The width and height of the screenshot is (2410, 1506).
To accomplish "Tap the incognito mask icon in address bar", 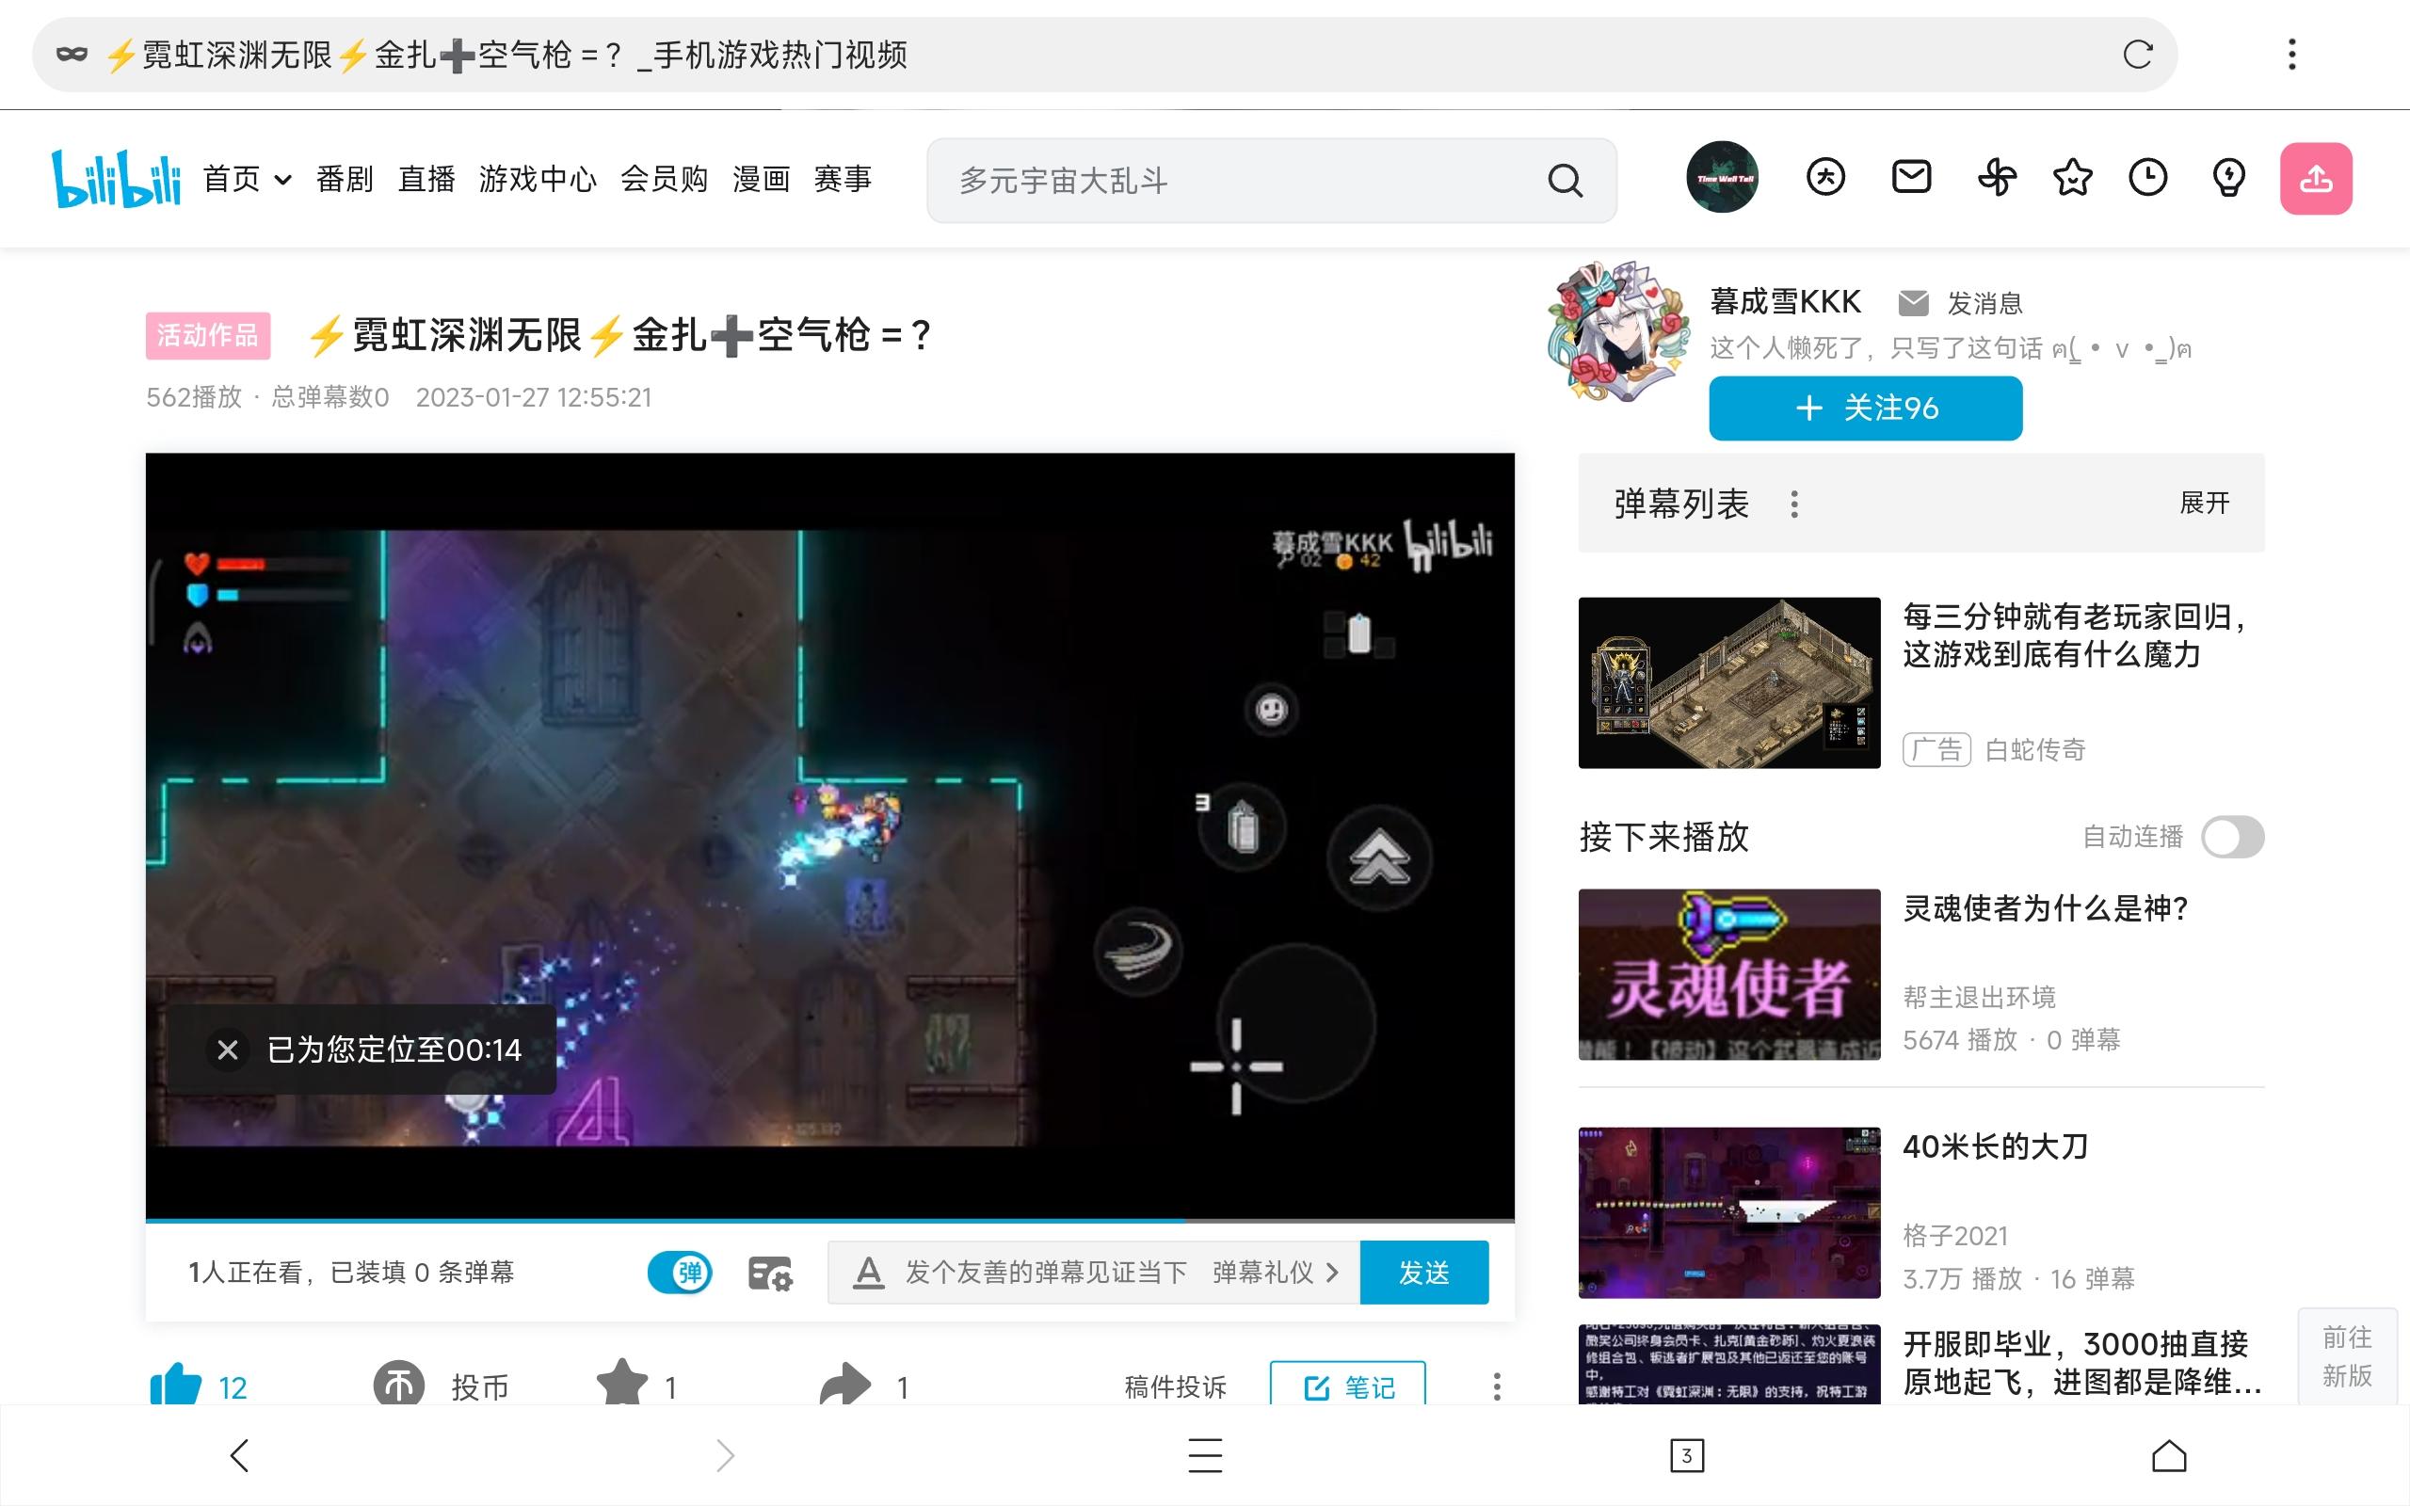I will point(72,55).
